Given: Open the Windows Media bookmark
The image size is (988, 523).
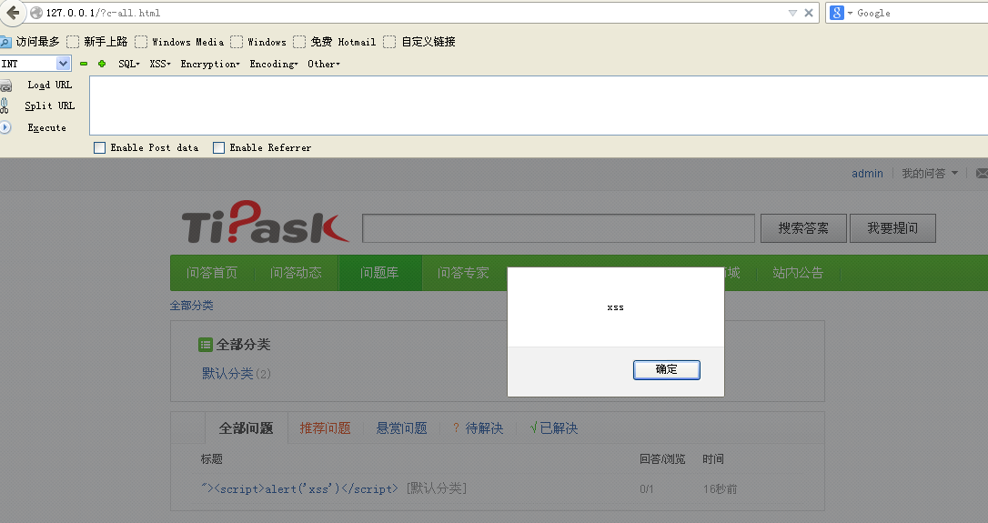Looking at the screenshot, I should click(x=179, y=42).
